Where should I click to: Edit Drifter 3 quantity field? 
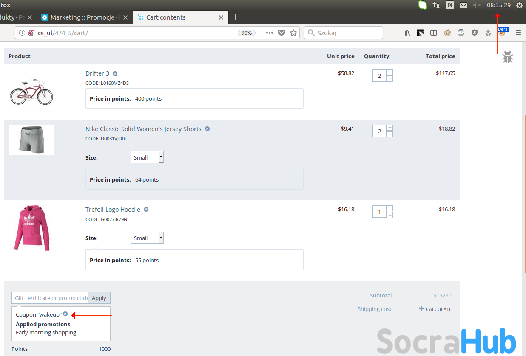click(x=379, y=76)
